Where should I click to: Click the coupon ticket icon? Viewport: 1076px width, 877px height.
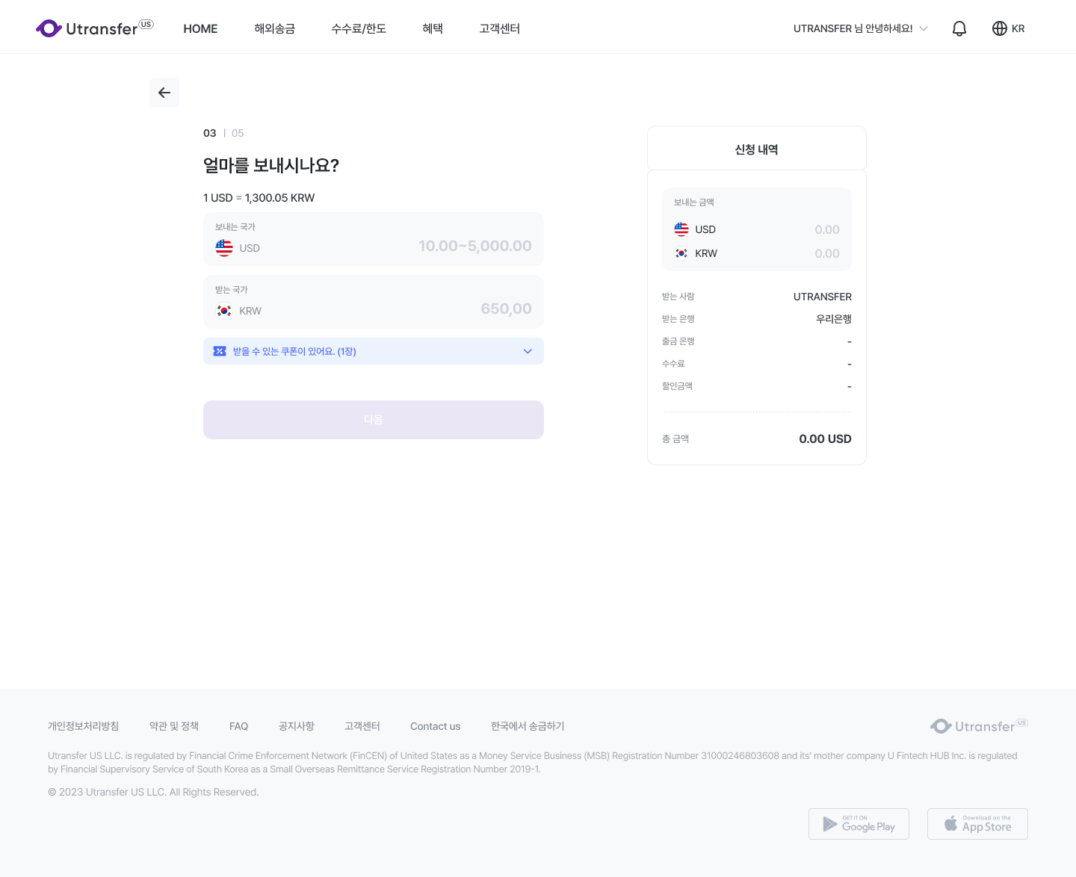point(220,351)
